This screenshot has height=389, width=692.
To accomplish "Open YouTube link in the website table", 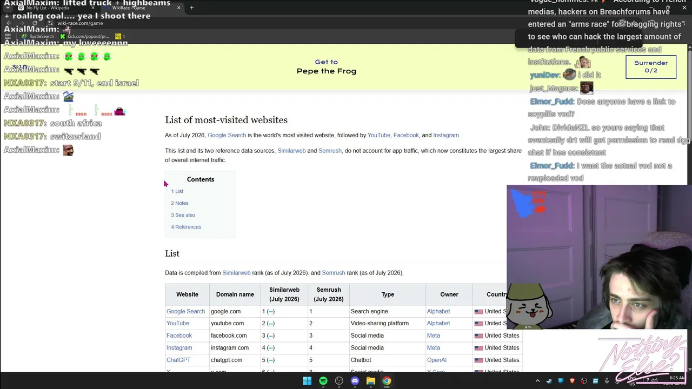I will [178, 323].
